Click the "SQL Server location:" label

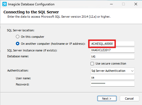(x=21, y=30)
